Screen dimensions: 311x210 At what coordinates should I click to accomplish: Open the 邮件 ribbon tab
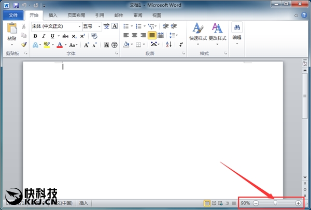[119, 15]
